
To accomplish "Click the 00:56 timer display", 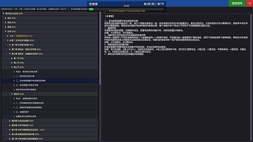I will (126, 6).
